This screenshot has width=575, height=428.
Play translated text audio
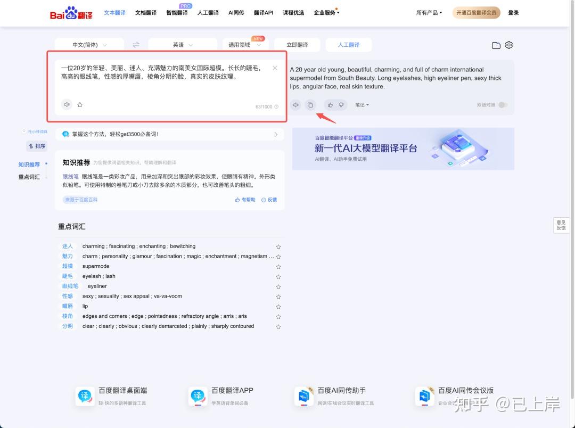pyautogui.click(x=295, y=105)
